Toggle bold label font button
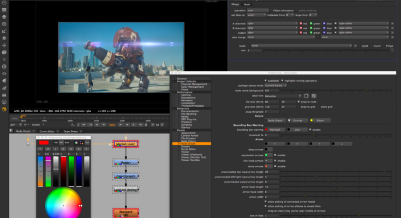401x218 pixels. coord(307,96)
